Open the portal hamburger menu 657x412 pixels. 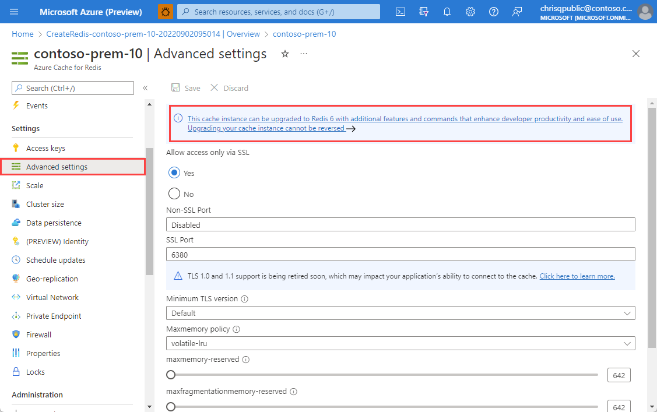pyautogui.click(x=15, y=12)
